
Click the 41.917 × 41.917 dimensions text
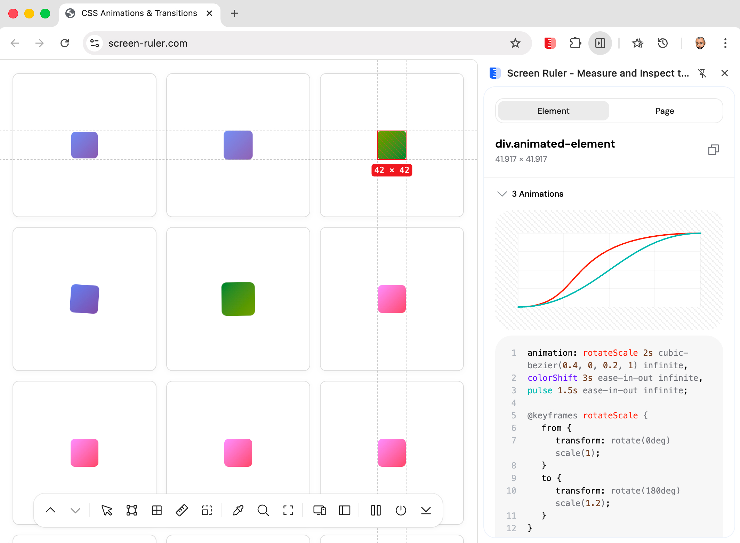[521, 159]
